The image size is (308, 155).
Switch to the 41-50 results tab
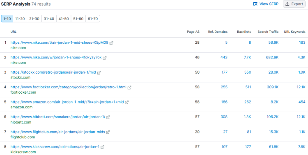pos(64,19)
